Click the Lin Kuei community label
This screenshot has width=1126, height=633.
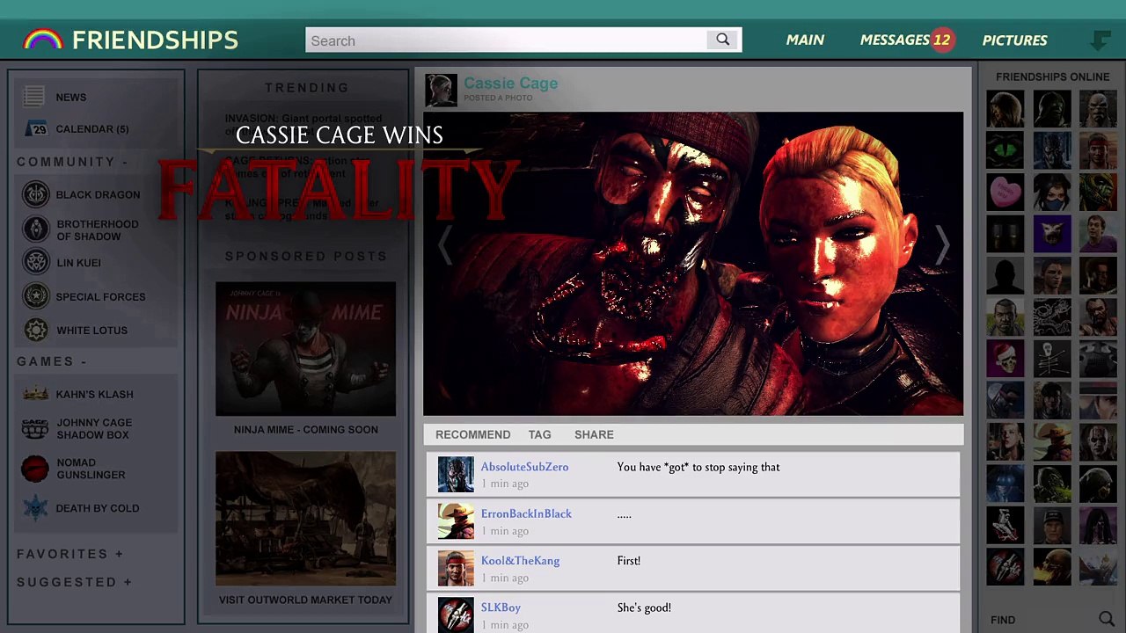78,263
